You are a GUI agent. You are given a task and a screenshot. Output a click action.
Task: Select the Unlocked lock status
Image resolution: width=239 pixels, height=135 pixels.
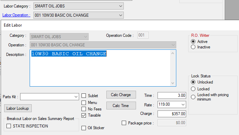point(193,82)
